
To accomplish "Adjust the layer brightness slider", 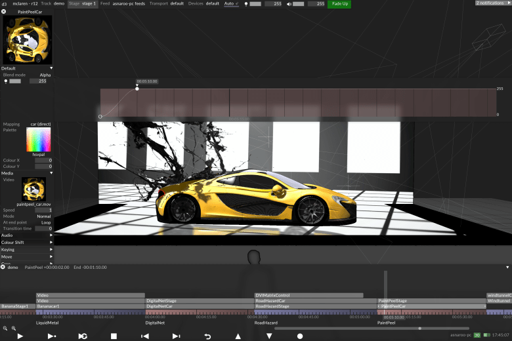I will (15, 81).
